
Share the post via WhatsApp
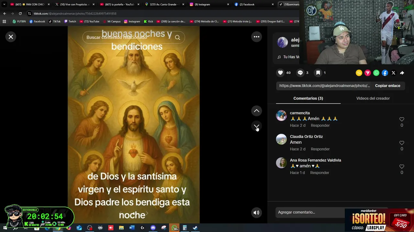[376, 73]
